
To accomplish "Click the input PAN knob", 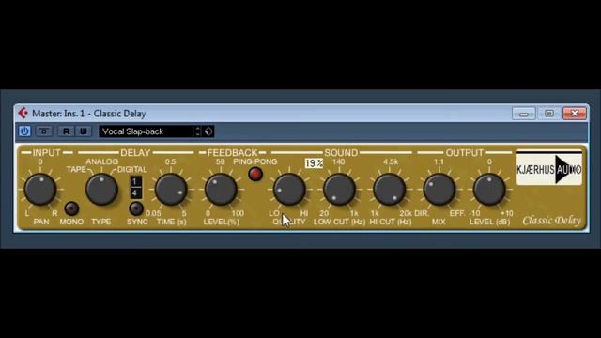I will pos(40,190).
